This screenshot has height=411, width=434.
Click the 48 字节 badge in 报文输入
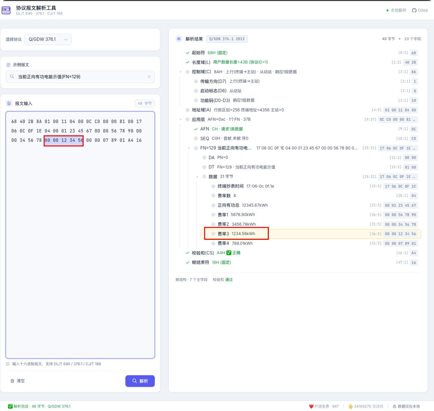(145, 103)
